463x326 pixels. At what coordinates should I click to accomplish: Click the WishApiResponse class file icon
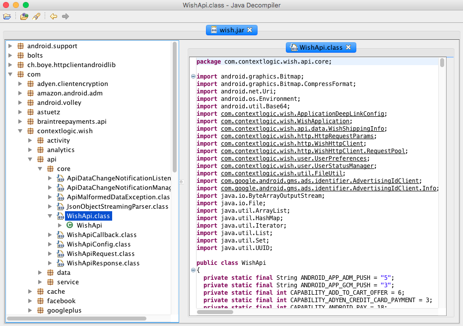click(61, 263)
